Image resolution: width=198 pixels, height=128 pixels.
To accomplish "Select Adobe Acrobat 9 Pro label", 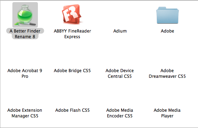I will click(x=25, y=73).
